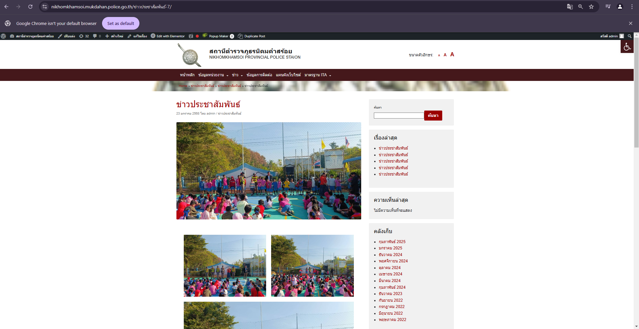The width and height of the screenshot is (639, 329).
Task: Expand the มาตรฐาน ITA dropdown menu
Action: 317,75
